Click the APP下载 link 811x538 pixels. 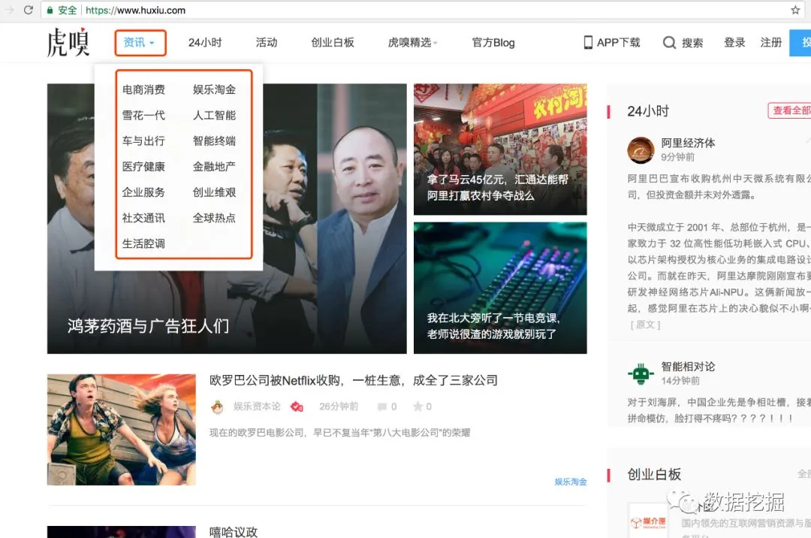[618, 42]
